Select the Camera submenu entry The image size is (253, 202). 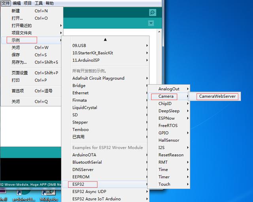tap(169, 96)
